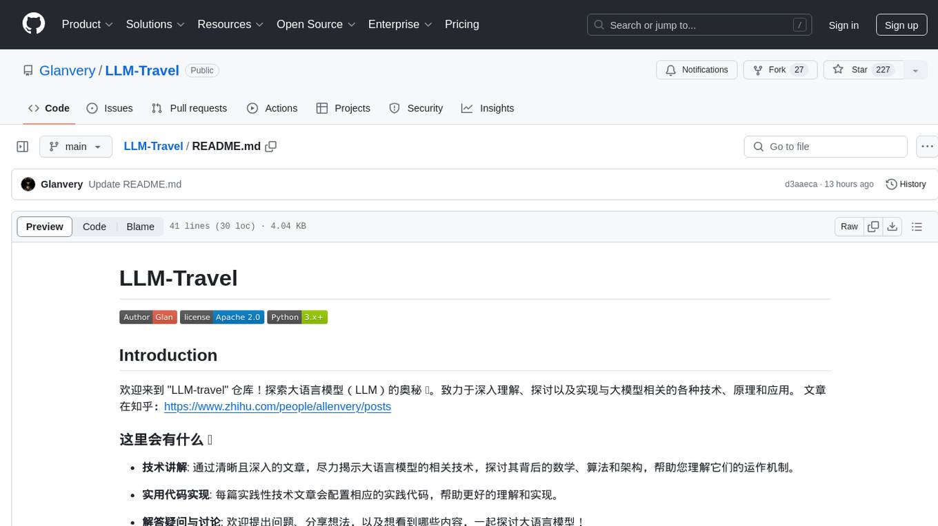The height and width of the screenshot is (526, 938).
Task: Select the Preview view
Action: pyautogui.click(x=45, y=227)
